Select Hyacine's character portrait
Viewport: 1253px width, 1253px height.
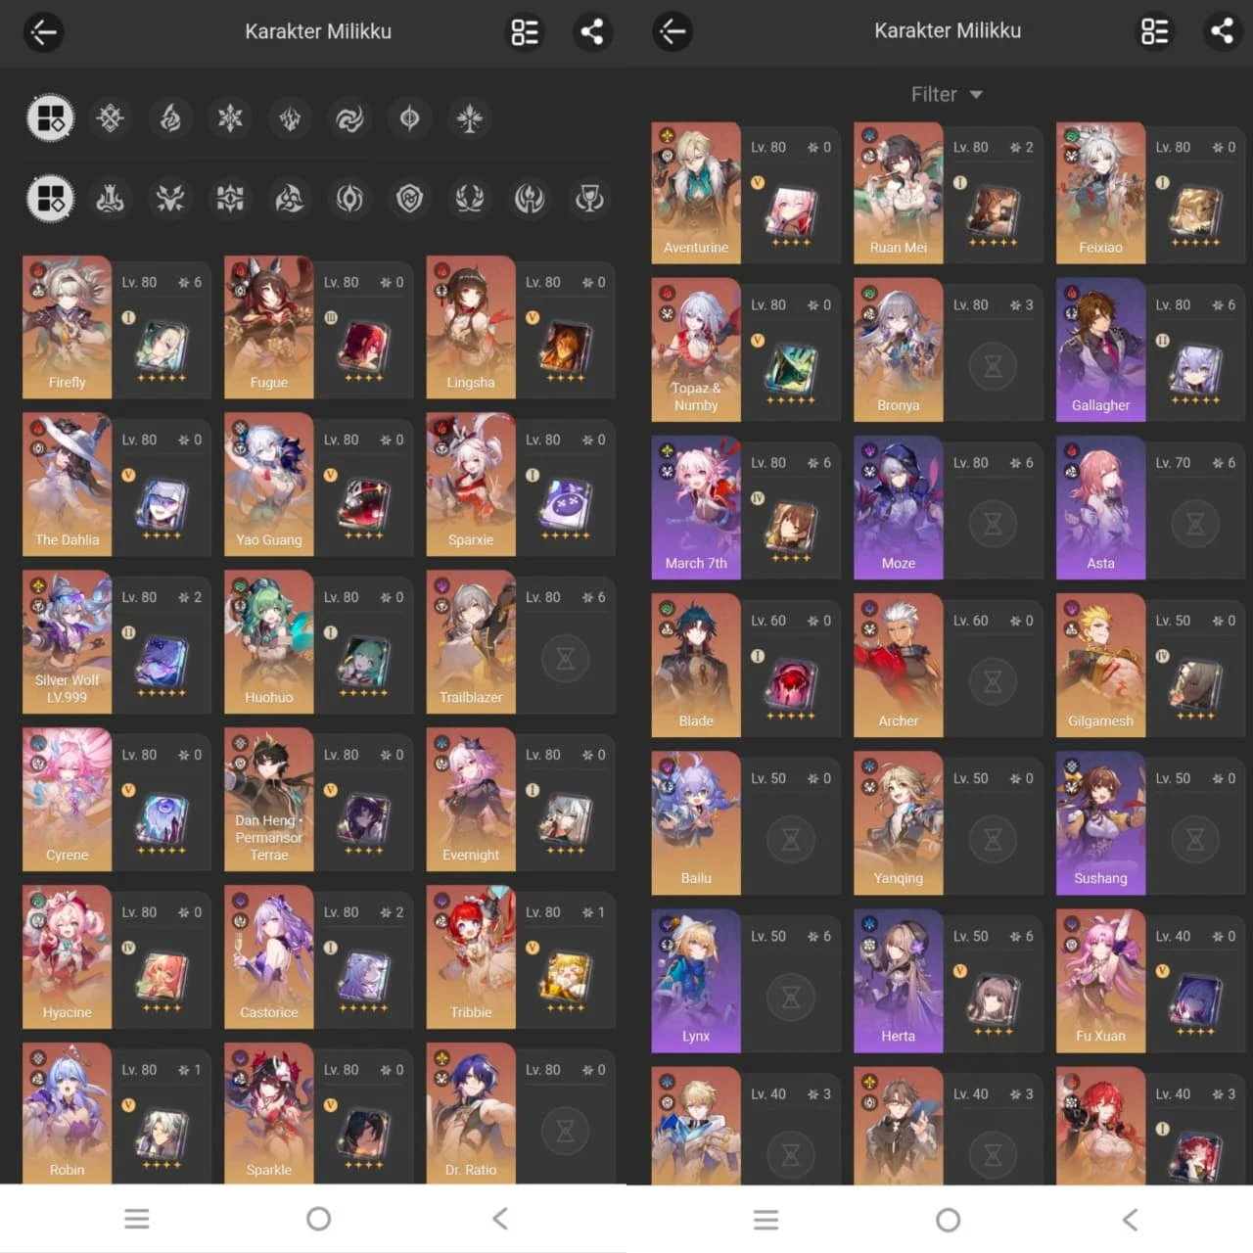(x=67, y=957)
